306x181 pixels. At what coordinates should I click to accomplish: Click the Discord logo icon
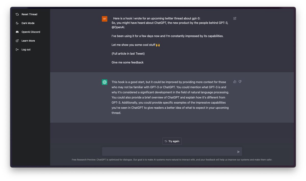(x=17, y=32)
